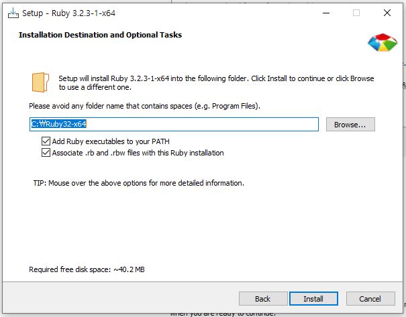Click the yellow folder icon

[40, 82]
